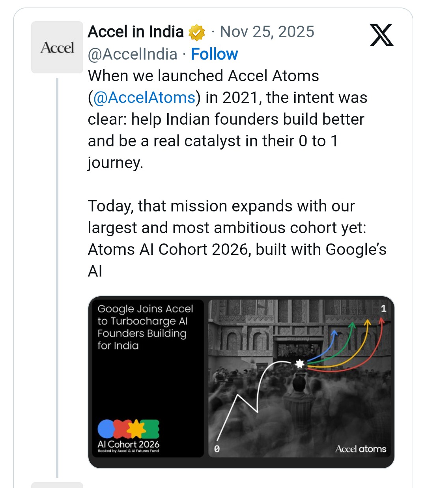
Task: Open the Accel profile avatar
Action: pyautogui.click(x=57, y=47)
